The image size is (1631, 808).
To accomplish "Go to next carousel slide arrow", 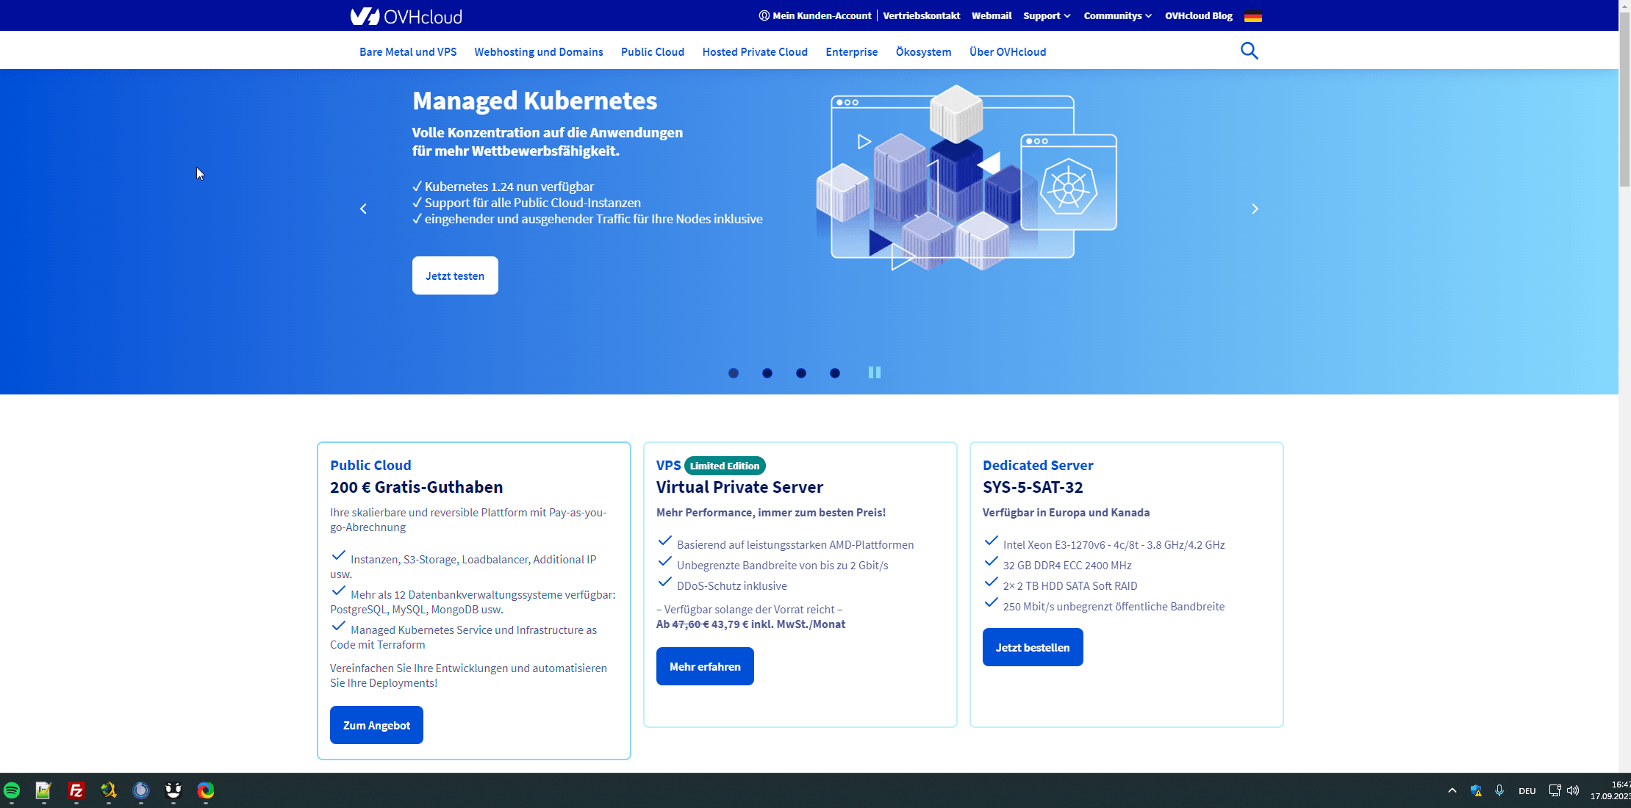I will (1255, 209).
